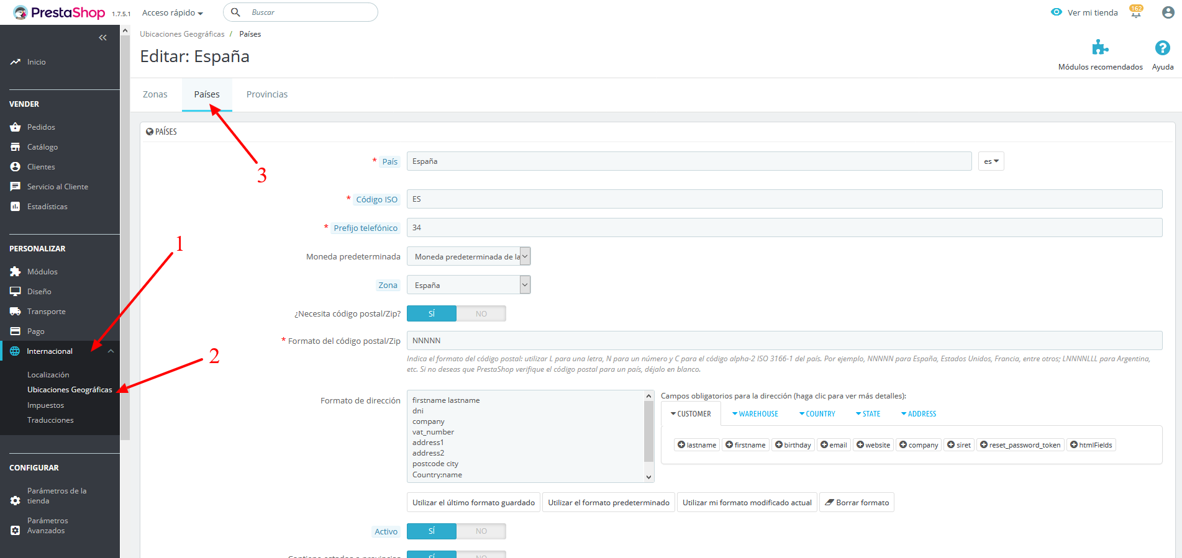Open Pago credit card icon
Image resolution: width=1182 pixels, height=558 pixels.
pyautogui.click(x=16, y=331)
